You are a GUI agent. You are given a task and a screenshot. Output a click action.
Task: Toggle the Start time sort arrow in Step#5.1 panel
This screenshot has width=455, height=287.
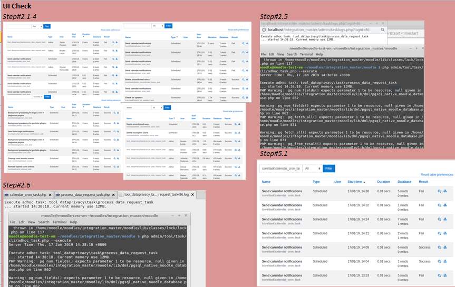[364, 182]
